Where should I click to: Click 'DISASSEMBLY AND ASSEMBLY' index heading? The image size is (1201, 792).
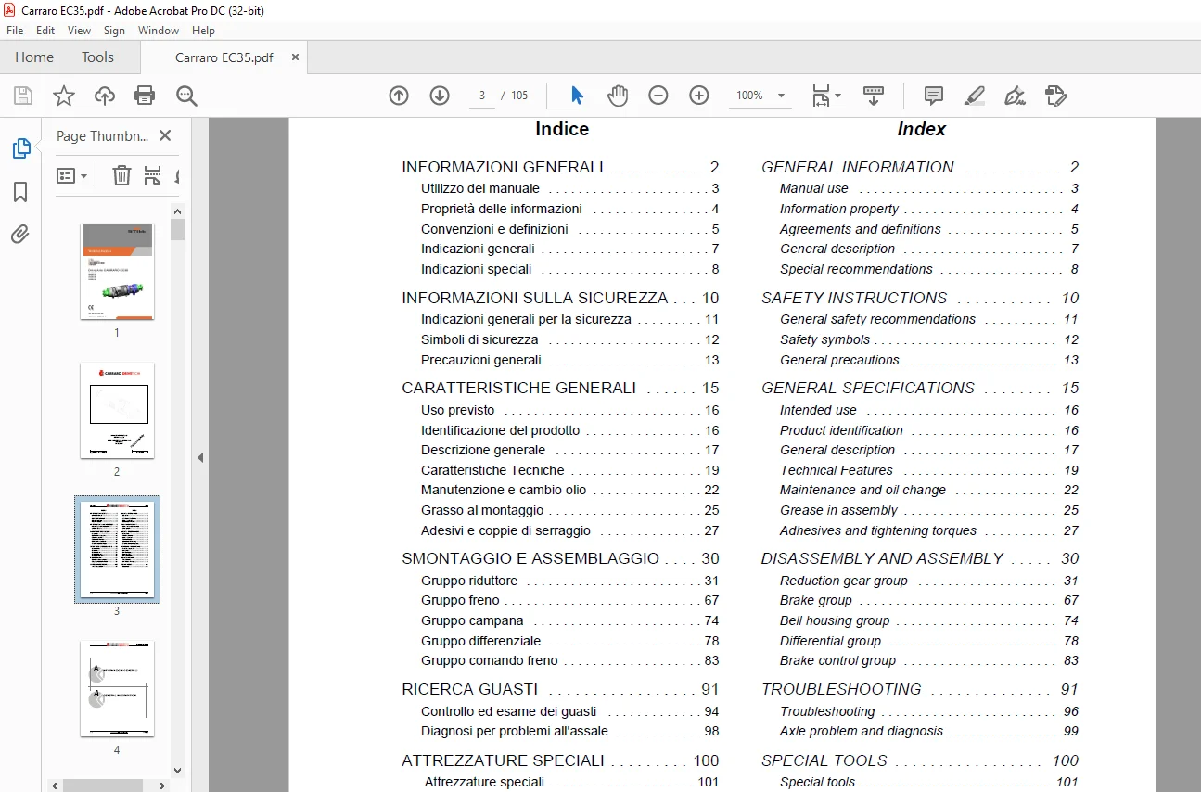[883, 559]
